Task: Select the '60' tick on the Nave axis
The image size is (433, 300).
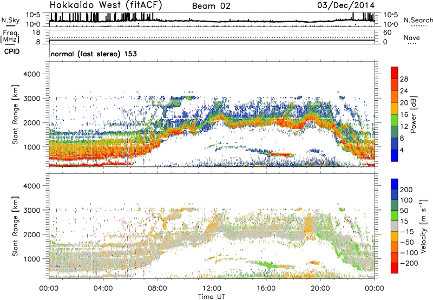Action: coord(387,32)
